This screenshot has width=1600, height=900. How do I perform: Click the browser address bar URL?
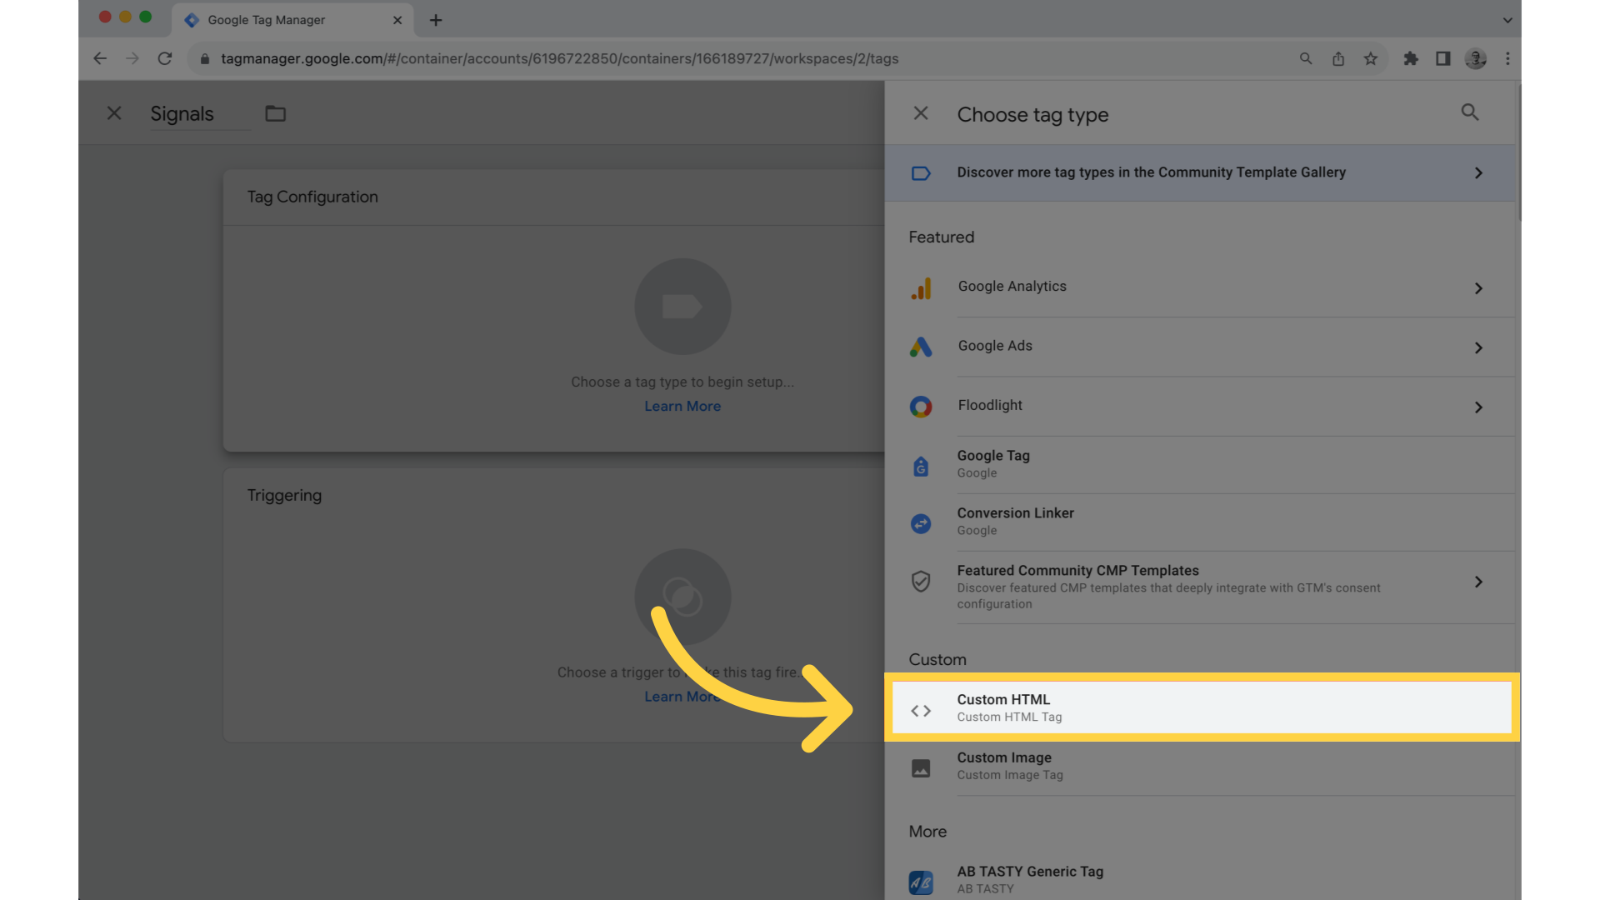[x=559, y=58]
